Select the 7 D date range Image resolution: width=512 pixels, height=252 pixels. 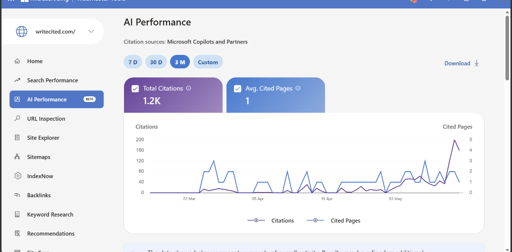133,62
